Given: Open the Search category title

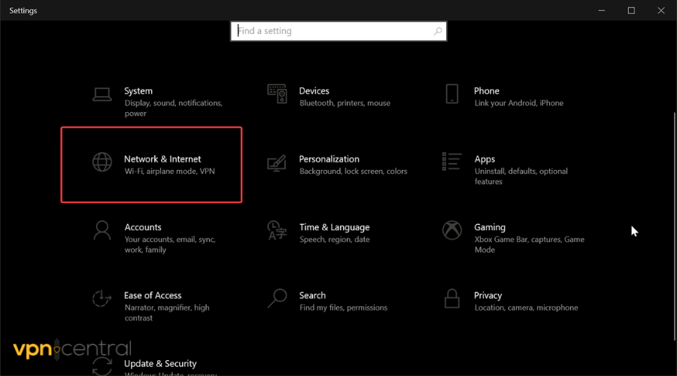Looking at the screenshot, I should (312, 296).
